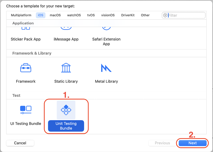Choose the iMessage App template
The height and width of the screenshot is (152, 213).
[66, 39]
